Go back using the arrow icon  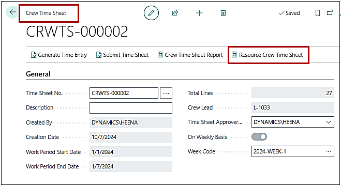pos(12,12)
